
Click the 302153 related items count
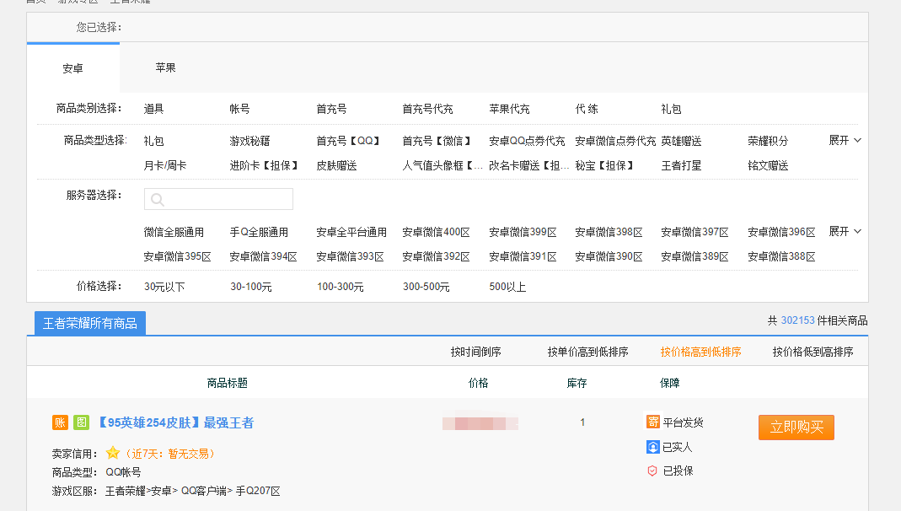(x=797, y=320)
